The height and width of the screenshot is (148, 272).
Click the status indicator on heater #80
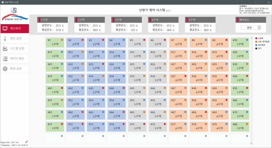tap(247, 124)
